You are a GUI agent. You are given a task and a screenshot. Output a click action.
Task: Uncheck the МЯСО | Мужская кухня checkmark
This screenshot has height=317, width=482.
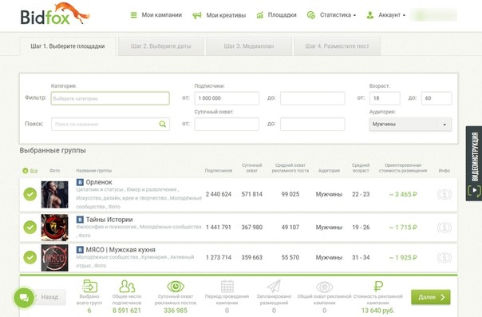coord(30,257)
